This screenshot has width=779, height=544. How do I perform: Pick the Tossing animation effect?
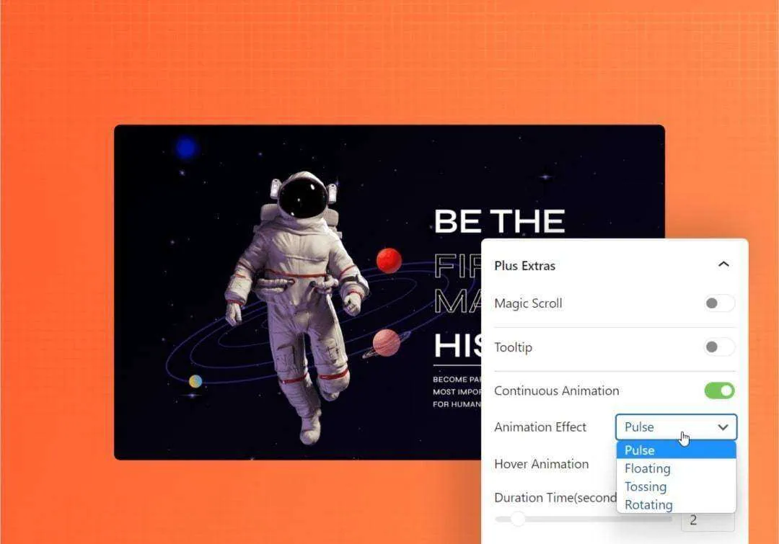(x=646, y=487)
